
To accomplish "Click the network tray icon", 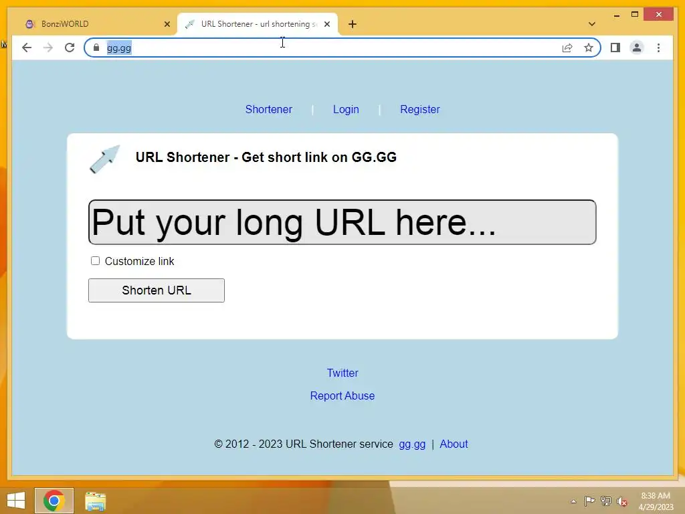I will [606, 501].
